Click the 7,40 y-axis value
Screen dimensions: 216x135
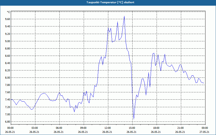8,99
